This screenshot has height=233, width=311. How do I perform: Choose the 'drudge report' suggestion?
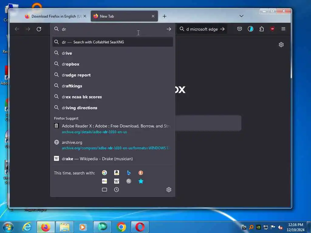pyautogui.click(x=112, y=75)
